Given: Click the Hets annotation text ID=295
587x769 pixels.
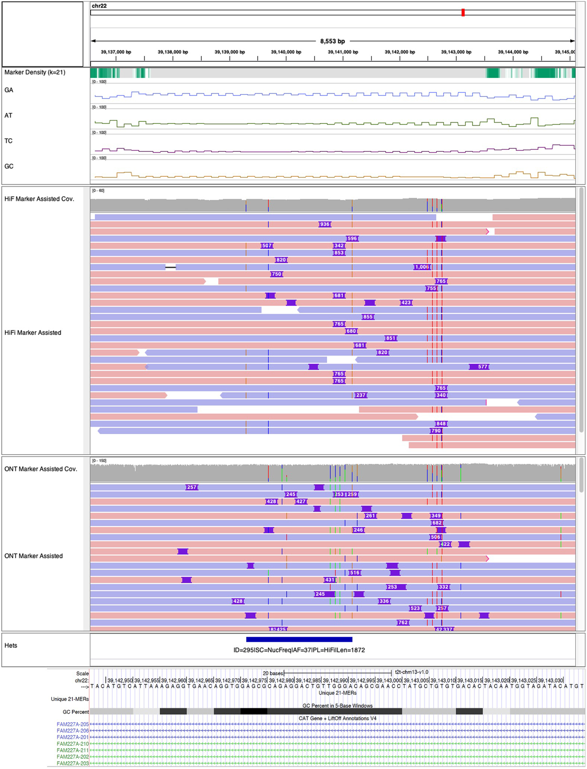Looking at the screenshot, I should tap(299, 650).
